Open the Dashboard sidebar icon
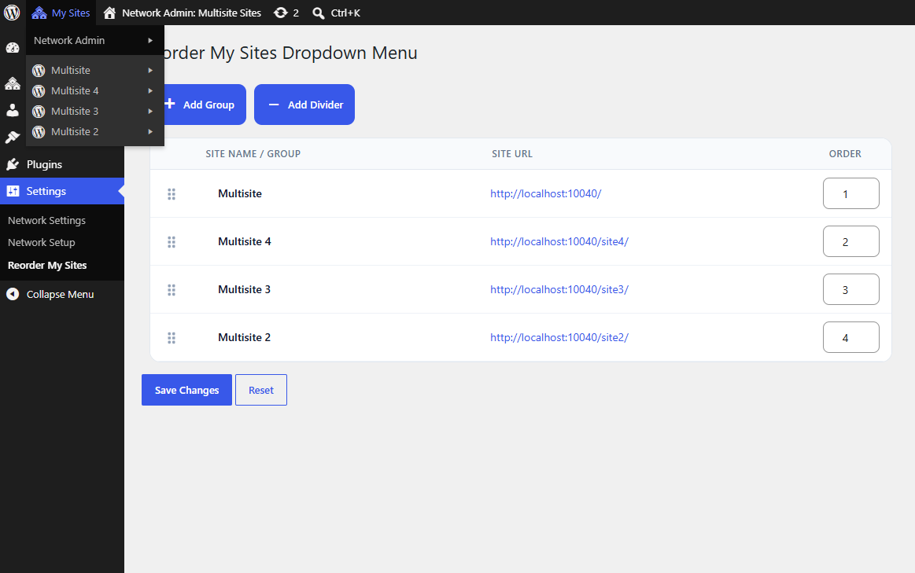 pyautogui.click(x=13, y=48)
